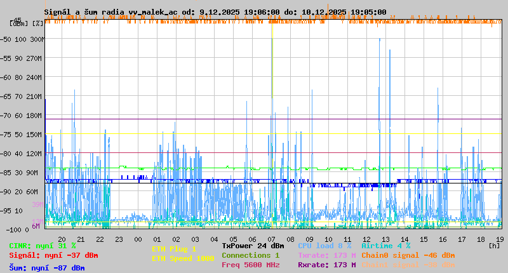Select the '03' hour tick label
This screenshot has width=508, height=273.
pyautogui.click(x=195, y=239)
